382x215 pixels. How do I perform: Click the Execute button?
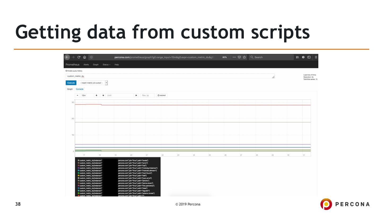coord(71,83)
